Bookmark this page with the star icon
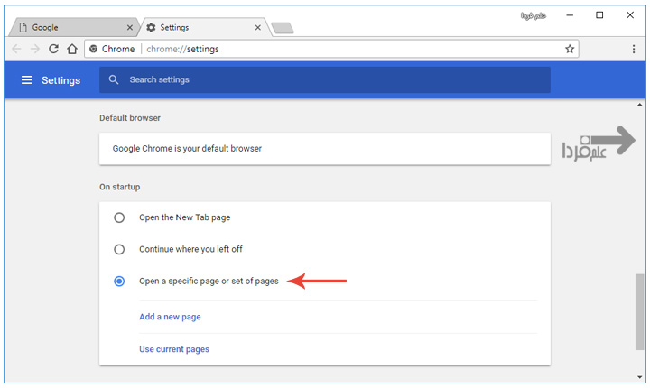Screen dimensions: 650x388 pos(570,49)
